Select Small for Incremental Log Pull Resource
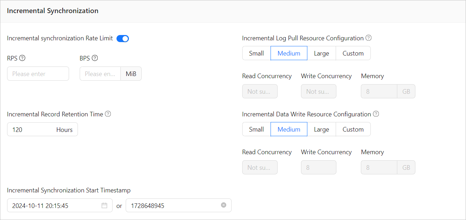The width and height of the screenshot is (466, 220). pyautogui.click(x=256, y=53)
